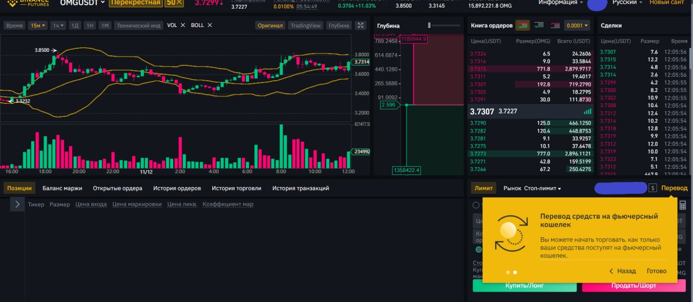This screenshot has width=693, height=302.
Task: Click the first tutorial page dot
Action: pos(507,273)
